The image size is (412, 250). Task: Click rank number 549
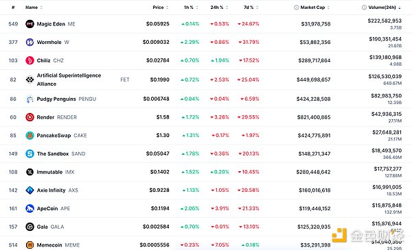13,24
